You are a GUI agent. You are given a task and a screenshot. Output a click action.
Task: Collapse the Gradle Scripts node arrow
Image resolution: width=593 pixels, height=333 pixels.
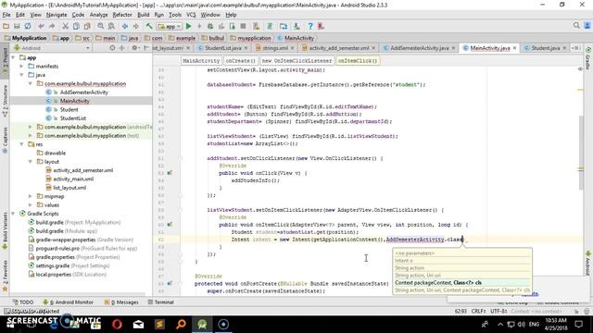13,214
